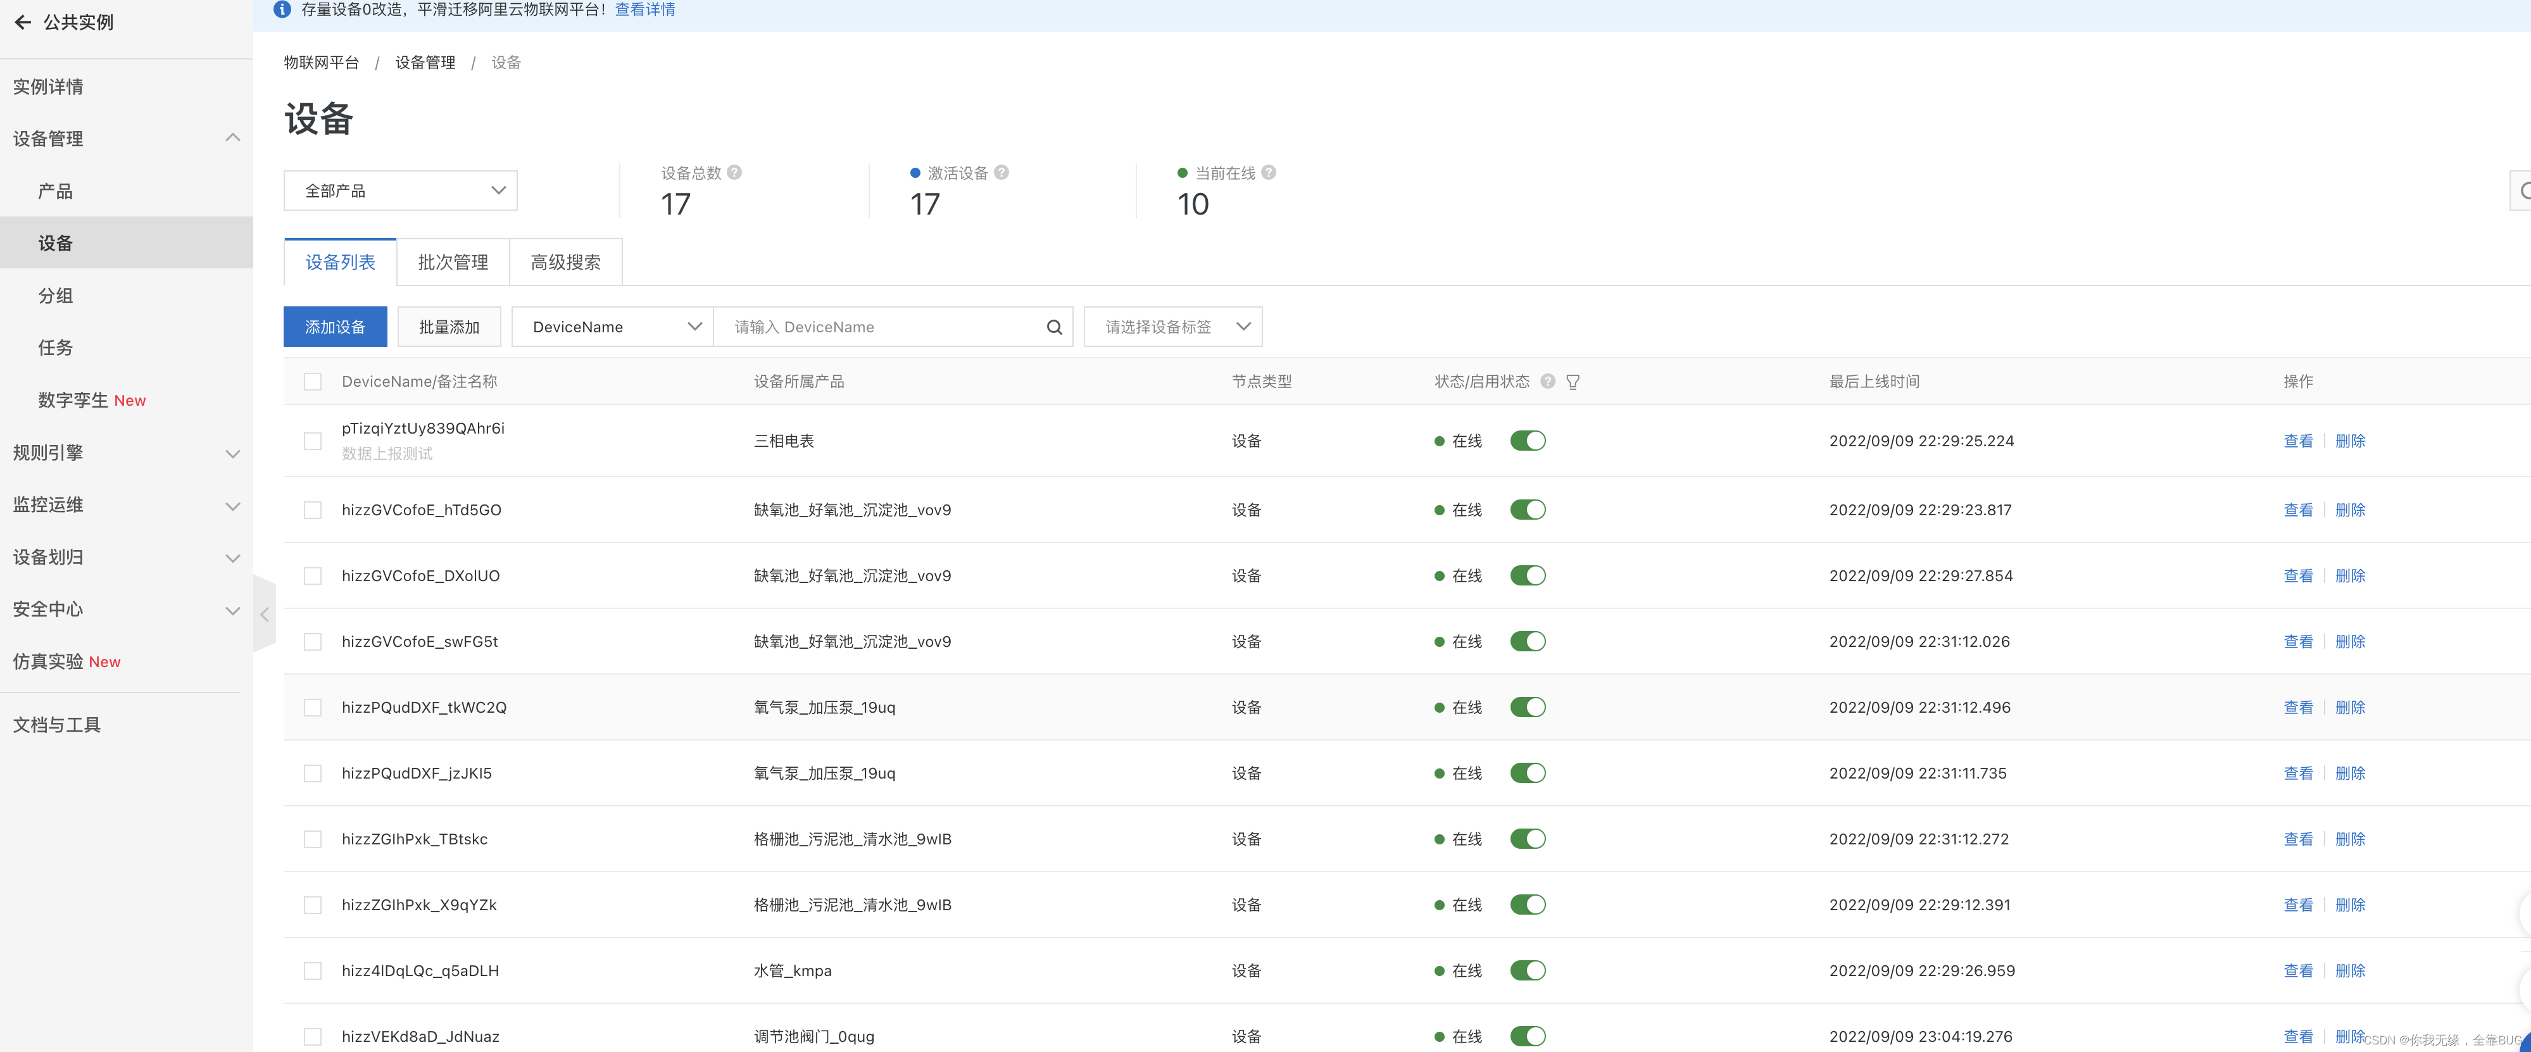2531x1052 pixels.
Task: Click device name hizzVEKd8aD_JdNuaz
Action: pyautogui.click(x=420, y=1036)
